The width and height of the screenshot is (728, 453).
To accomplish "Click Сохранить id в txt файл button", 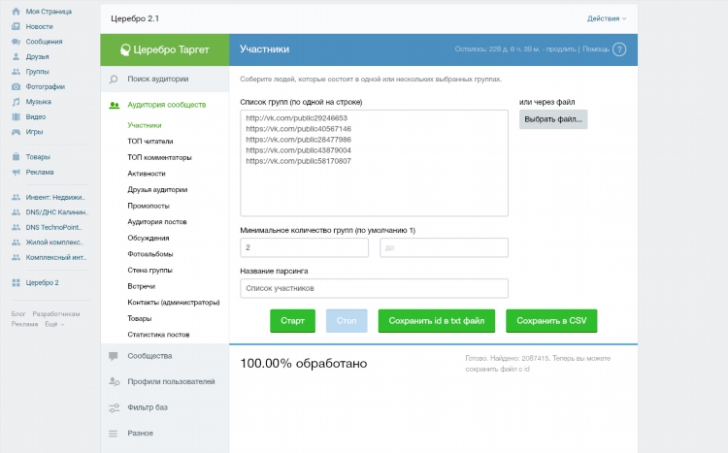I will coord(437,321).
